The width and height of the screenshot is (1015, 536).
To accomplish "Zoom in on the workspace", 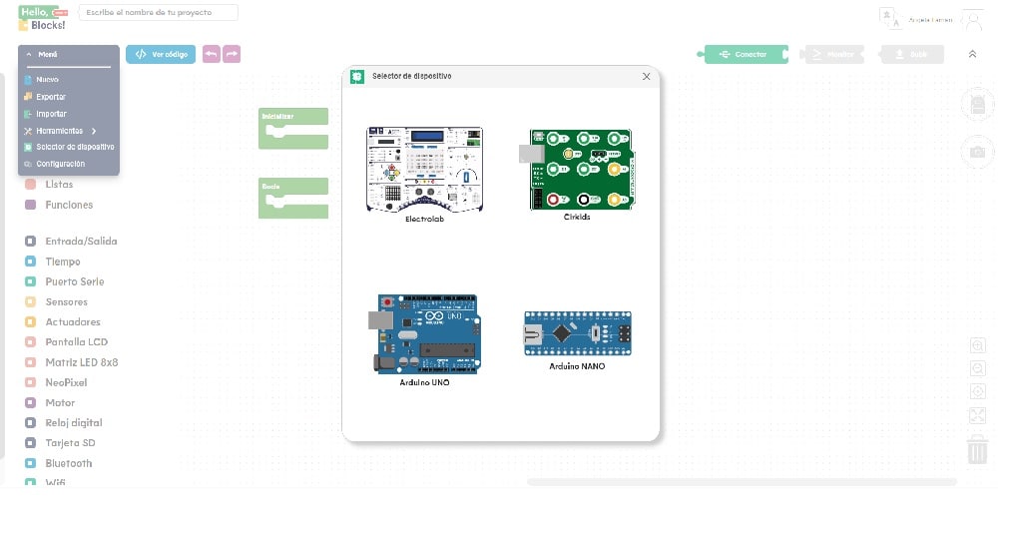I will click(x=977, y=345).
